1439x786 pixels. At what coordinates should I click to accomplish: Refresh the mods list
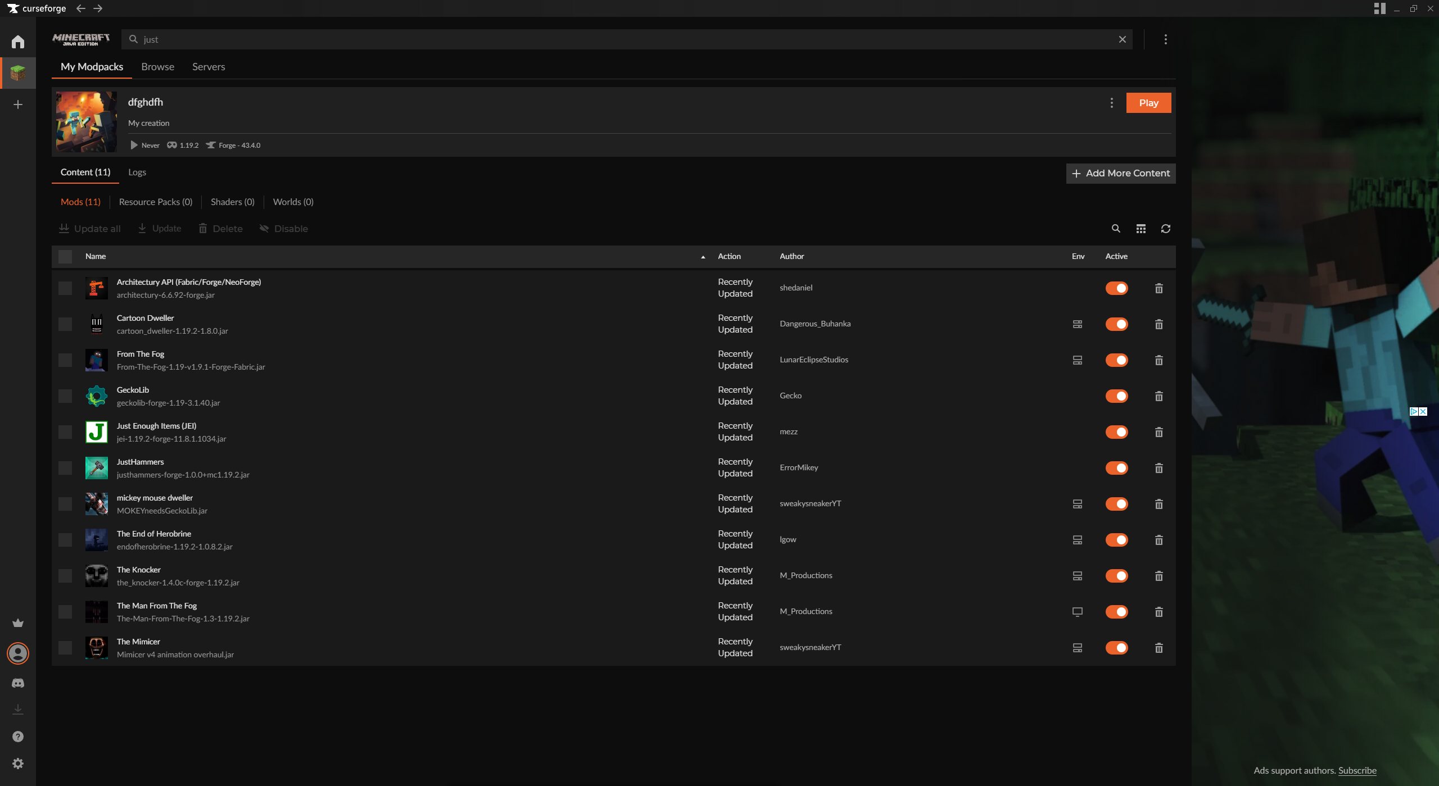pyautogui.click(x=1166, y=229)
